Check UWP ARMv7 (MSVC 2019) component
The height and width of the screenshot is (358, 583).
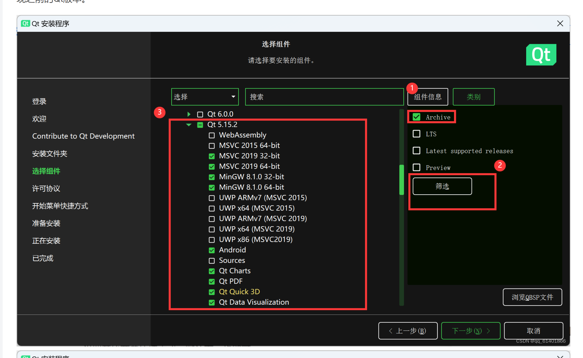tap(212, 219)
